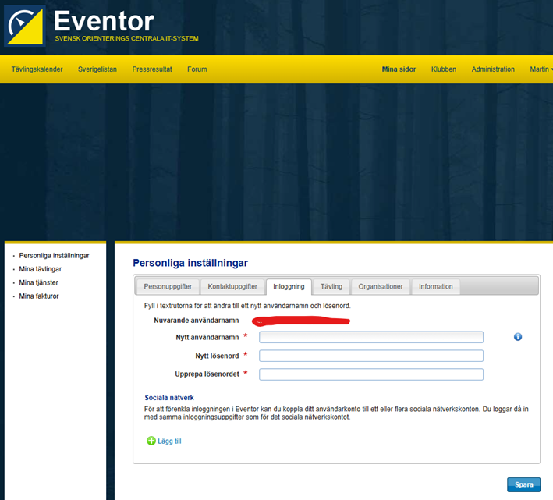Click the green plus Lägg till icon
Screen dimensions: 553x500
click(151, 441)
